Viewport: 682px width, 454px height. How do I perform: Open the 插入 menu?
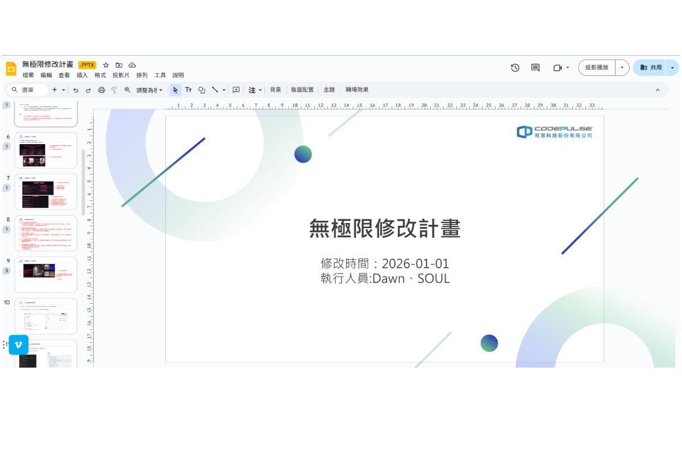point(82,75)
